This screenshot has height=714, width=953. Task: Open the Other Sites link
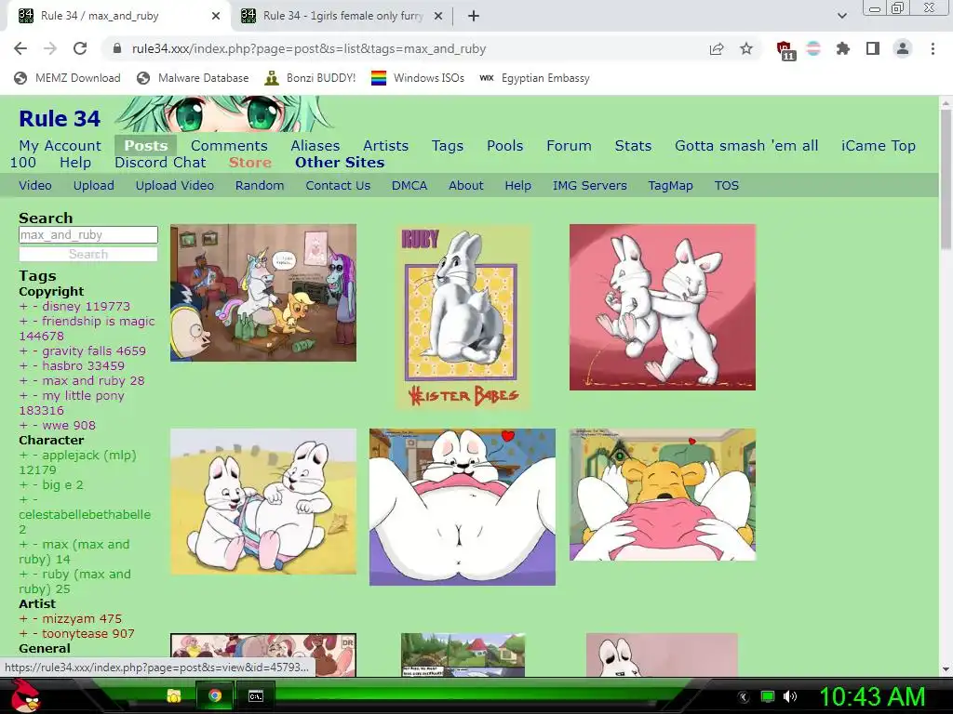(x=340, y=163)
